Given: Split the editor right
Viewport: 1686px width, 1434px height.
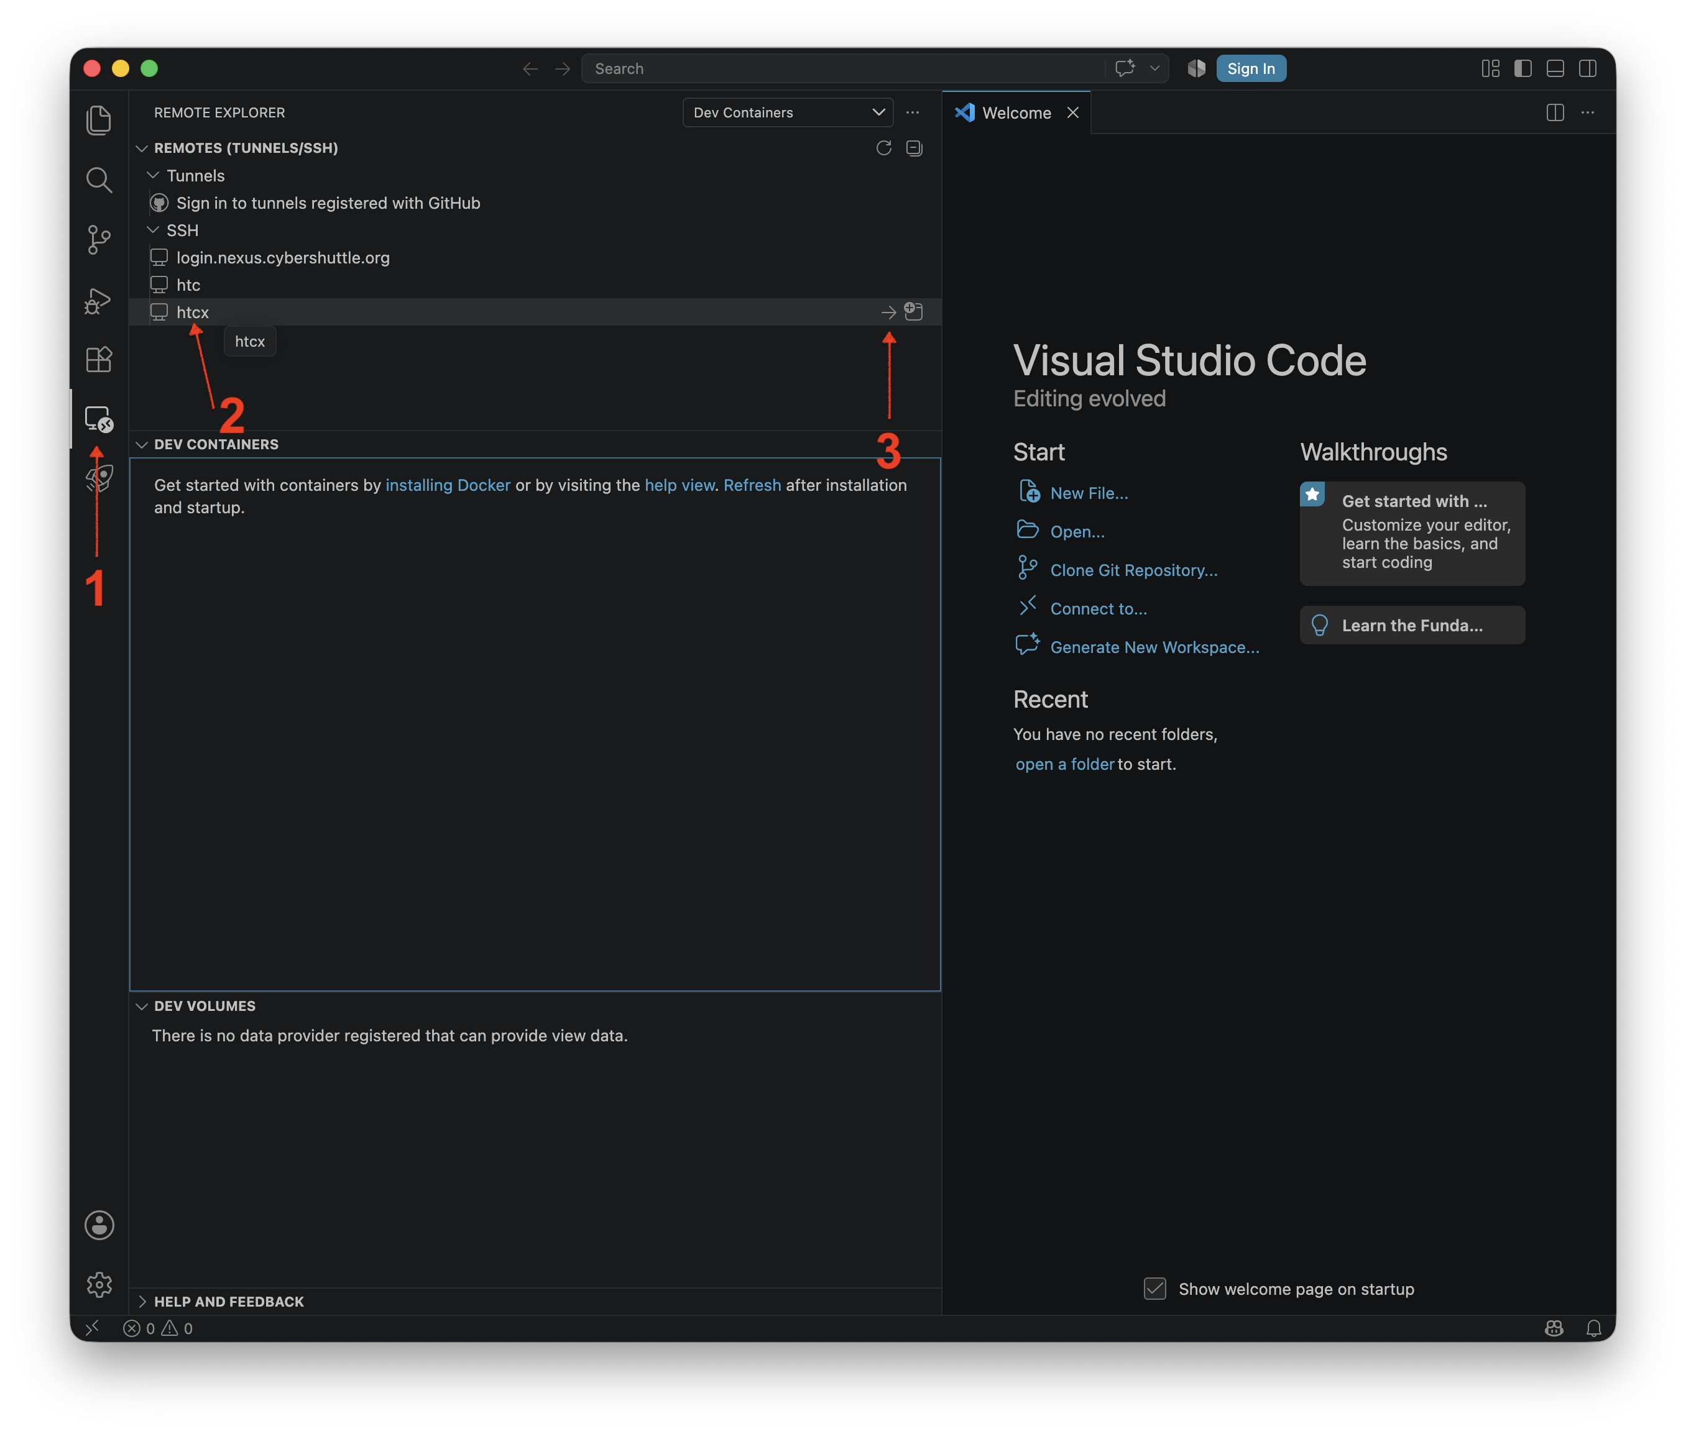Looking at the screenshot, I should (1555, 112).
